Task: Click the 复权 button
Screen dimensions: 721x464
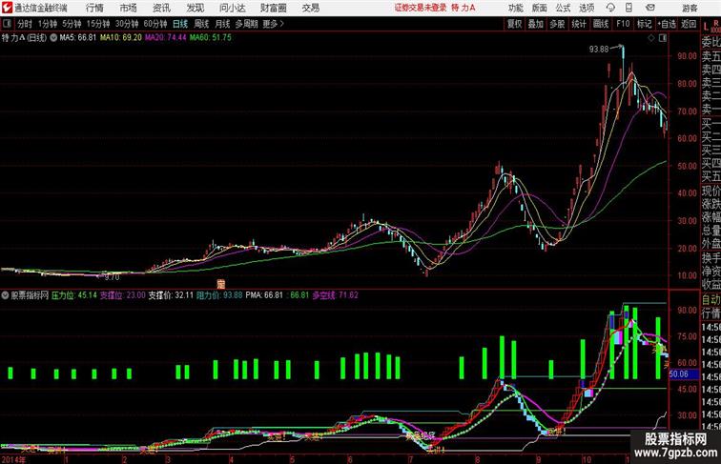Action: coord(515,24)
